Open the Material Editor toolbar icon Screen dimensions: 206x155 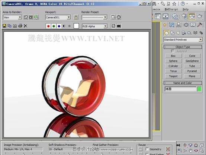click(175, 17)
